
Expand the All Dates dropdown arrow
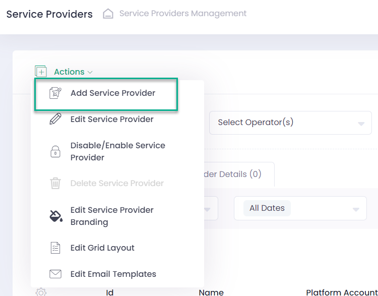click(356, 209)
